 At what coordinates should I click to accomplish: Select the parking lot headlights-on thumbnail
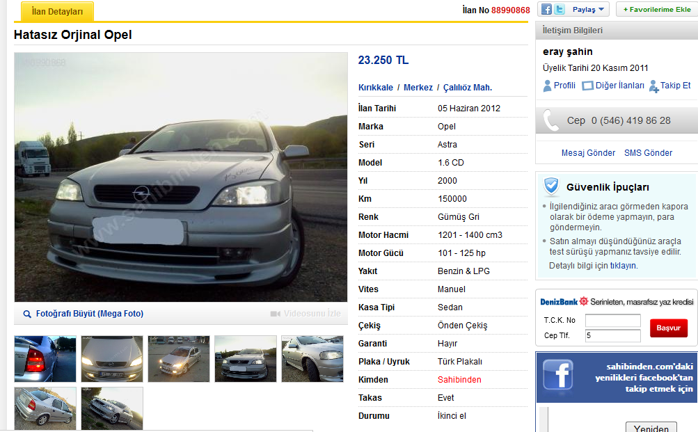pyautogui.click(x=179, y=359)
